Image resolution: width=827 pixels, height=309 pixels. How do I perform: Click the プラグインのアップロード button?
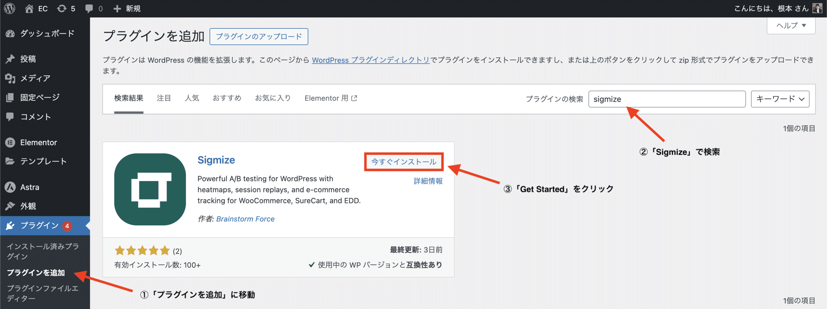point(258,37)
